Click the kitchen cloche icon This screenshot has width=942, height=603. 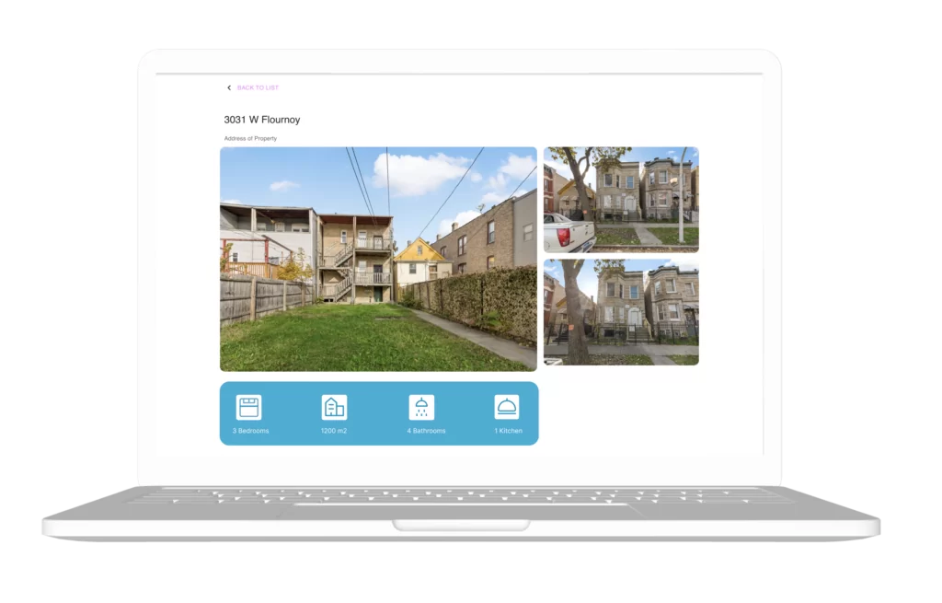(507, 408)
